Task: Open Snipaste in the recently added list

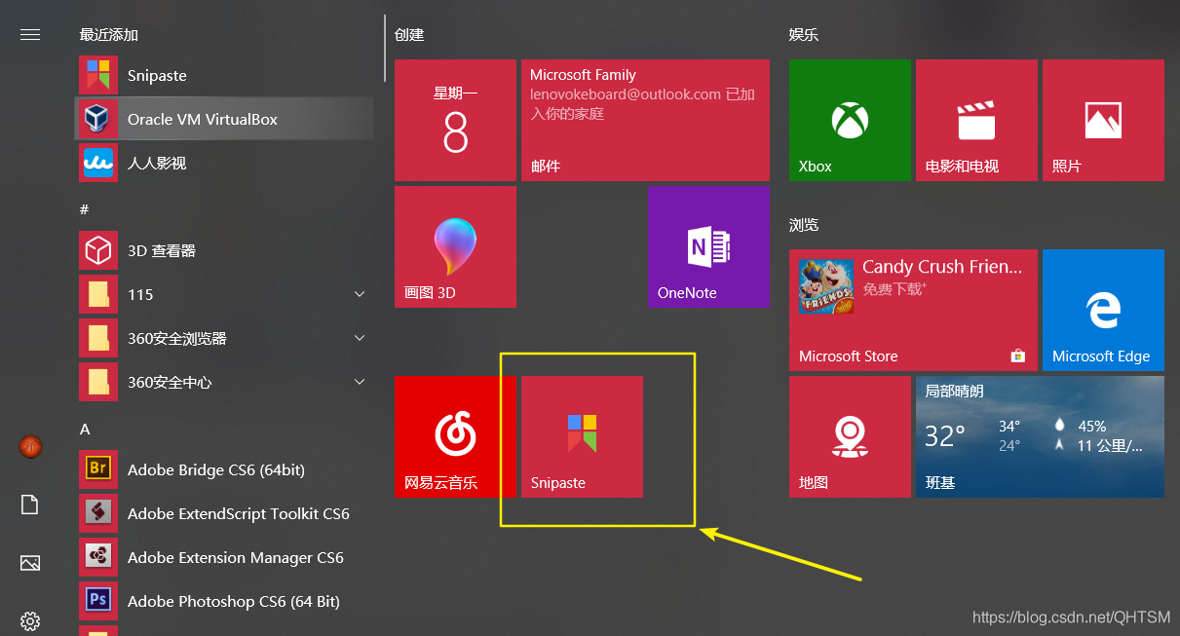Action: [x=224, y=75]
